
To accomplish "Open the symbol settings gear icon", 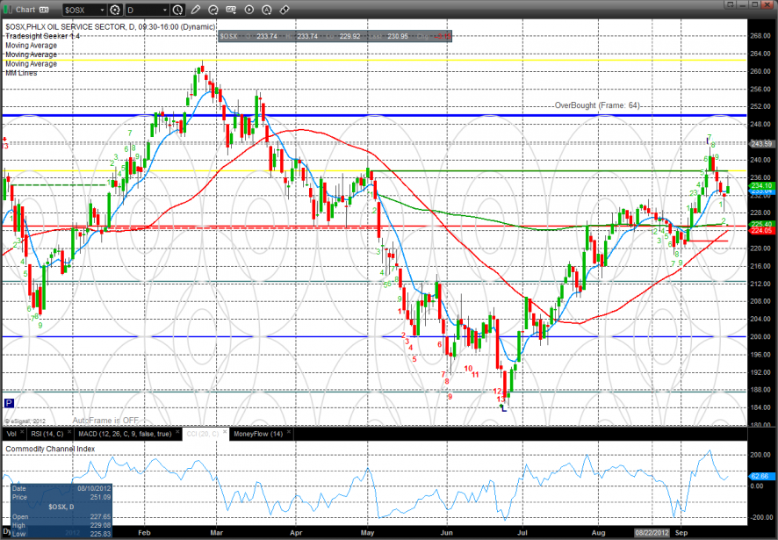I will [115, 10].
